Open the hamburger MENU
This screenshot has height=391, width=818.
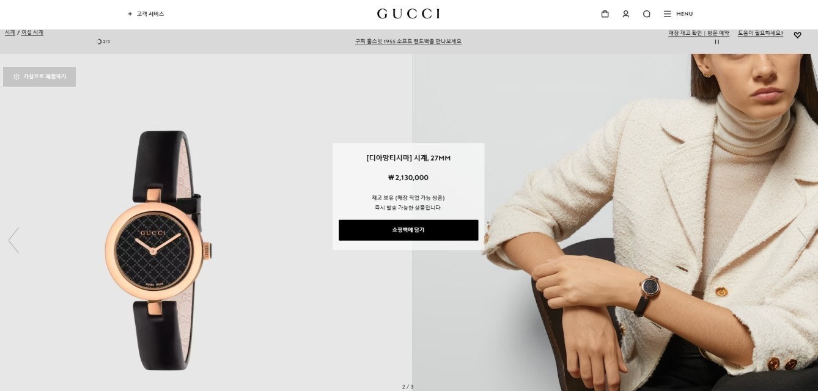click(x=678, y=13)
